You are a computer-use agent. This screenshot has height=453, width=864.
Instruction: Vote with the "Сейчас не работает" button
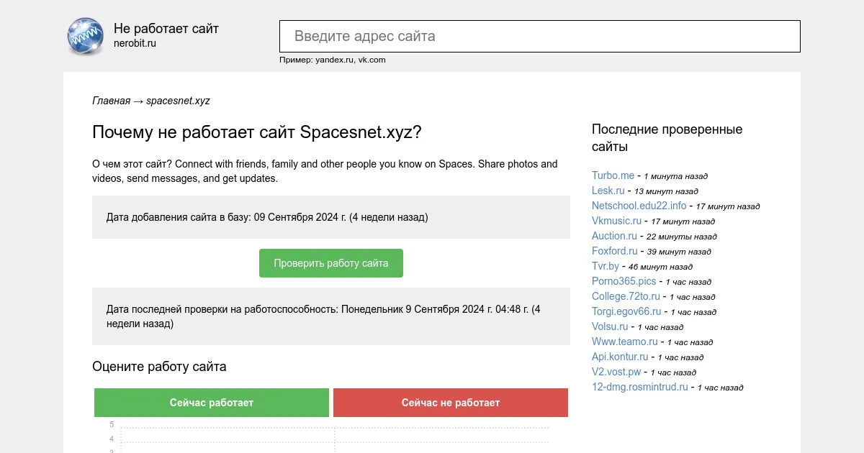coord(450,402)
